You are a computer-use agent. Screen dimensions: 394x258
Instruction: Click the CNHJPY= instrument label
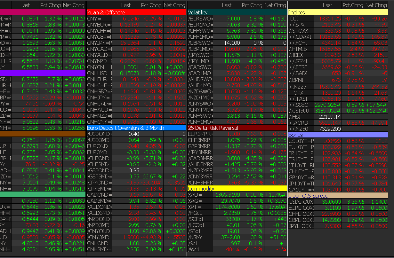click(x=99, y=98)
